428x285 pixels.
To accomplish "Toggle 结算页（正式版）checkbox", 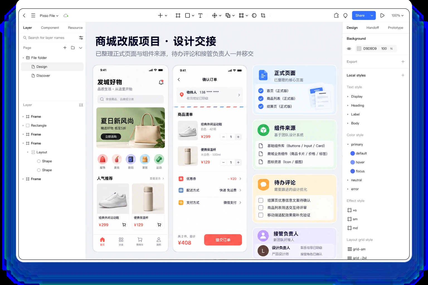I will point(261,106).
